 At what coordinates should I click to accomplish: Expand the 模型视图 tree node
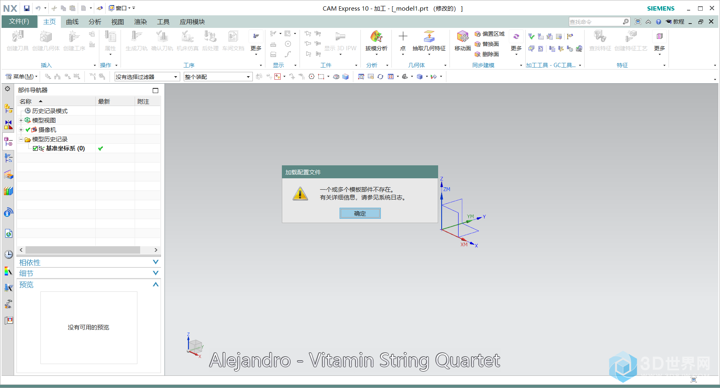21,120
